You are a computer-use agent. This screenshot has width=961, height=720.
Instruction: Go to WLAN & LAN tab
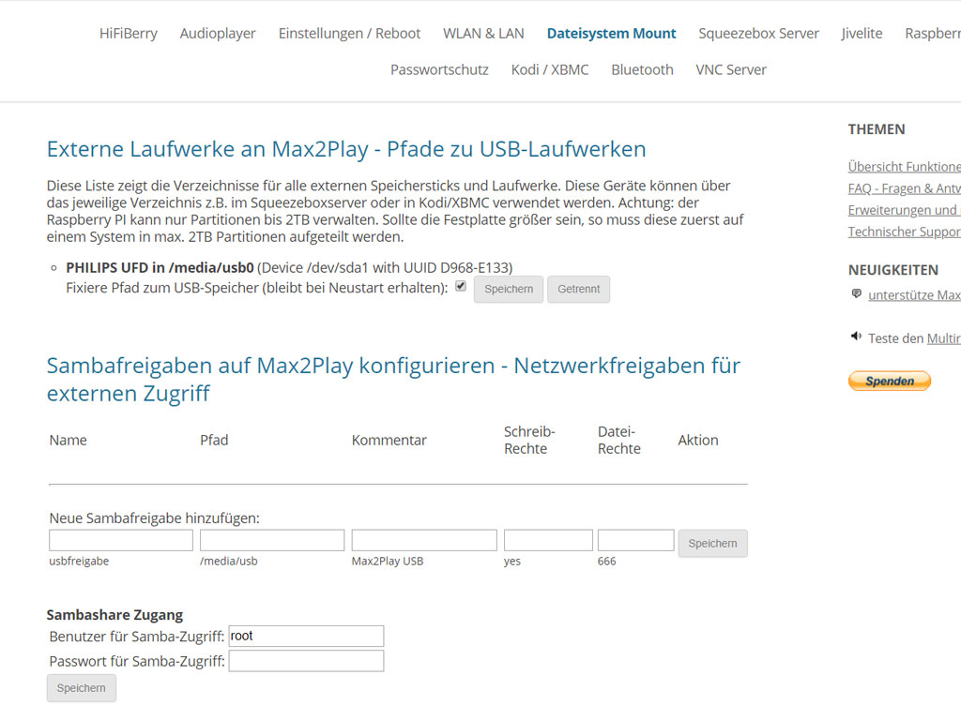[x=483, y=33]
